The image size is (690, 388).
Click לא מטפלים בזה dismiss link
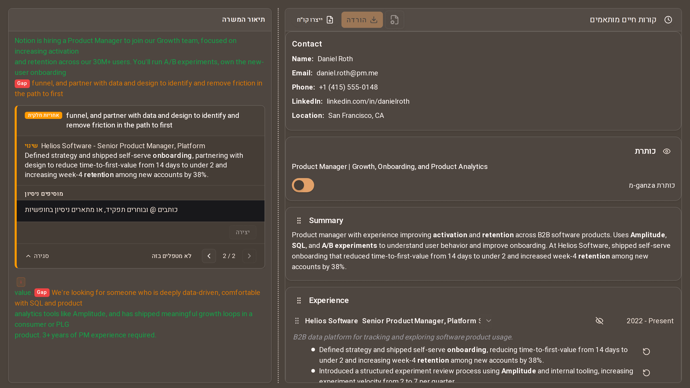pyautogui.click(x=171, y=256)
